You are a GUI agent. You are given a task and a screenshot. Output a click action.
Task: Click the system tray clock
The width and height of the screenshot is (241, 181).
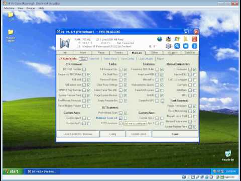click(x=230, y=171)
